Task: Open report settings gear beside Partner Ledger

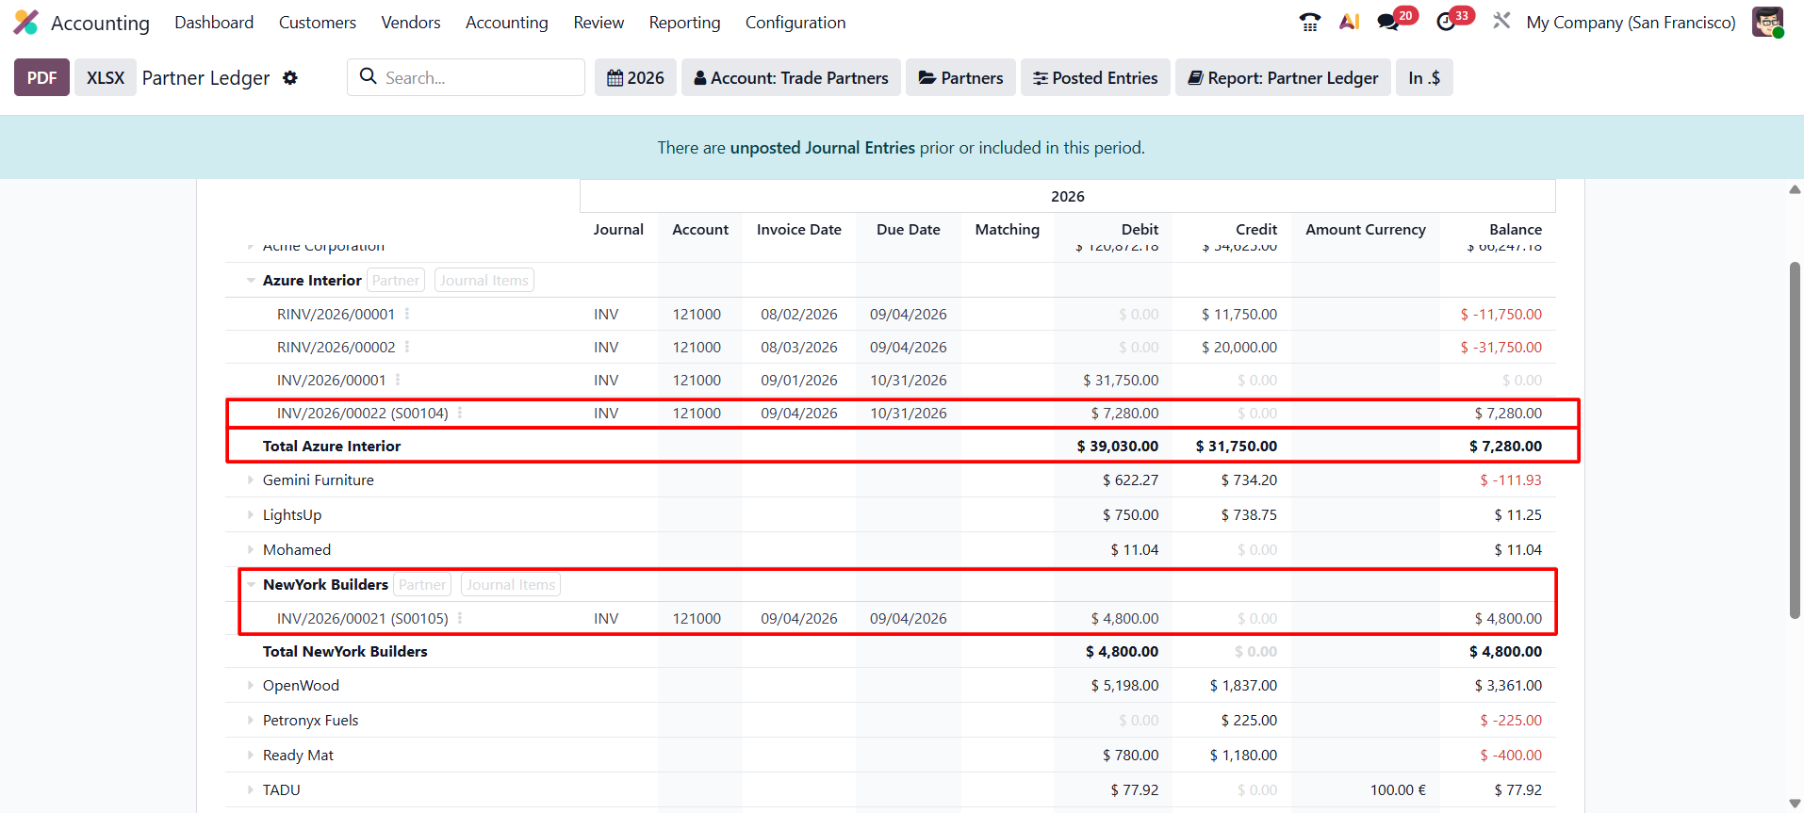Action: tap(290, 78)
